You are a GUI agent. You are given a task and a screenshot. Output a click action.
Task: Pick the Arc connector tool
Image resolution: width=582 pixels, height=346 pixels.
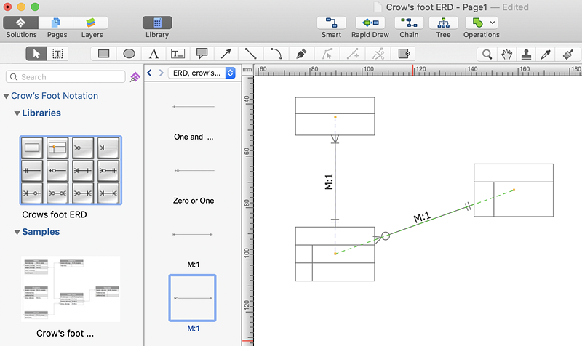point(276,53)
